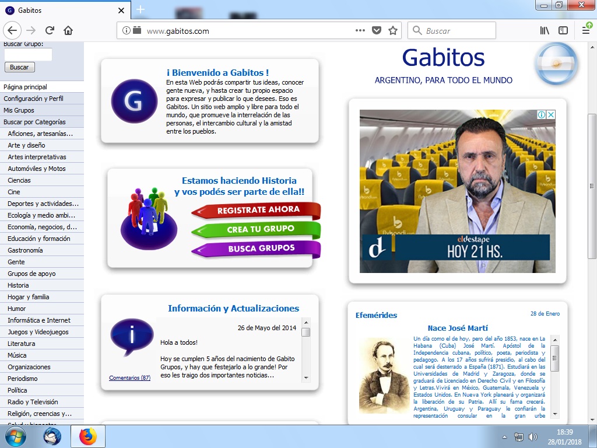
Task: Click up arrow of Información scrollbar
Action: click(305, 323)
